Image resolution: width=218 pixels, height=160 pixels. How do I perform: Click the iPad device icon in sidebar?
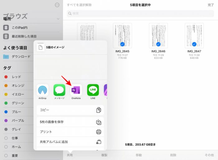pos(6,27)
